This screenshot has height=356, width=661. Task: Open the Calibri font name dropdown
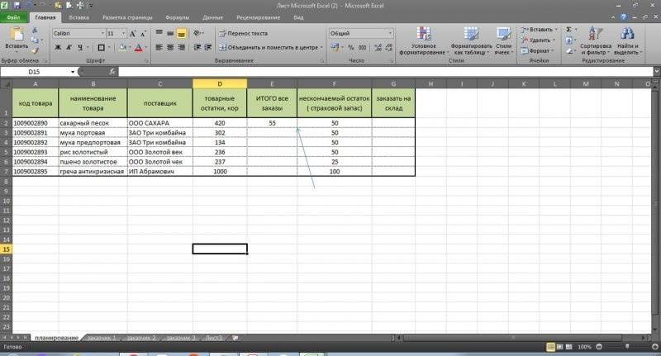[100, 33]
